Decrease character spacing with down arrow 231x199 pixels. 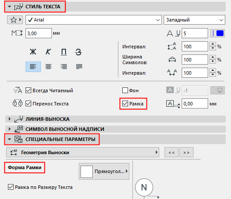213,75
